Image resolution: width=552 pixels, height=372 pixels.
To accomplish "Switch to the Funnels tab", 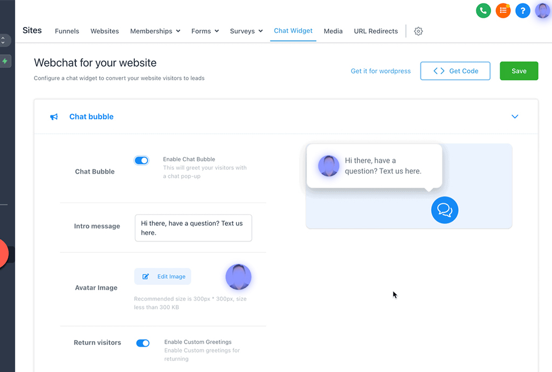I will pos(67,31).
